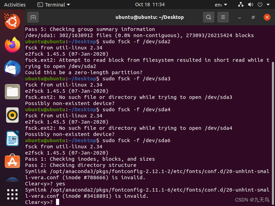Click the text 'sudo fsck -f /dev/sda6'
Image resolution: width=275 pixels, height=206 pixels.
(x=136, y=140)
